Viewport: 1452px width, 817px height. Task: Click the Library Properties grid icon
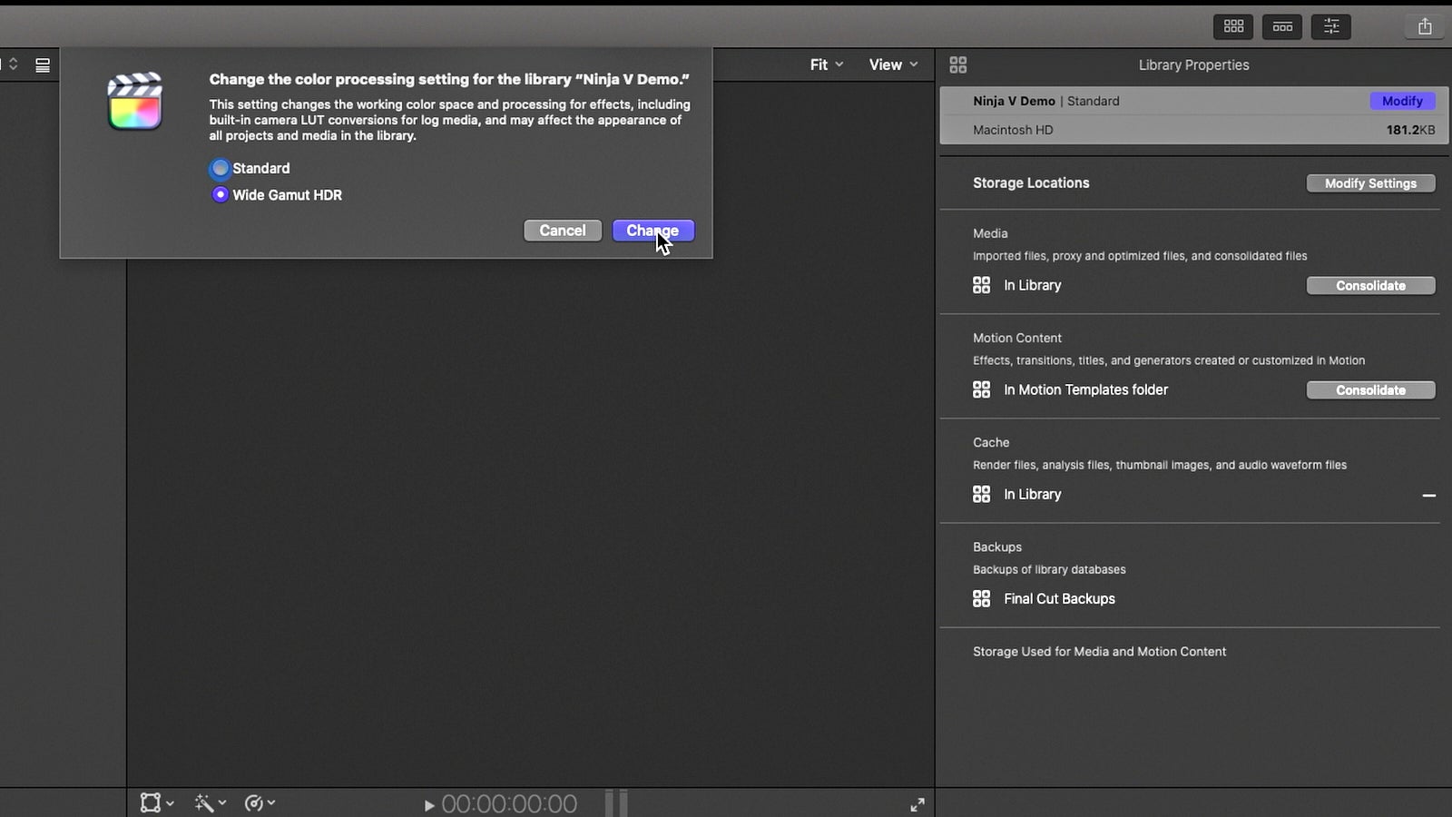click(x=958, y=64)
